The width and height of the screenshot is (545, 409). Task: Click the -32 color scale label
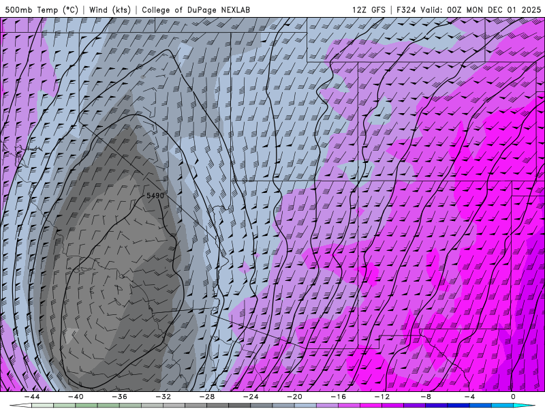163,397
